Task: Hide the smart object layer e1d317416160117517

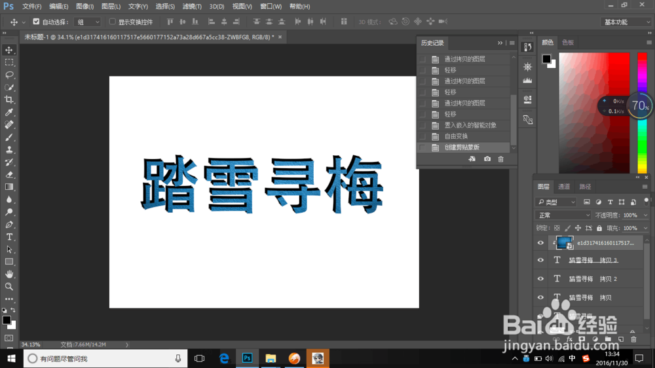Action: click(x=540, y=243)
